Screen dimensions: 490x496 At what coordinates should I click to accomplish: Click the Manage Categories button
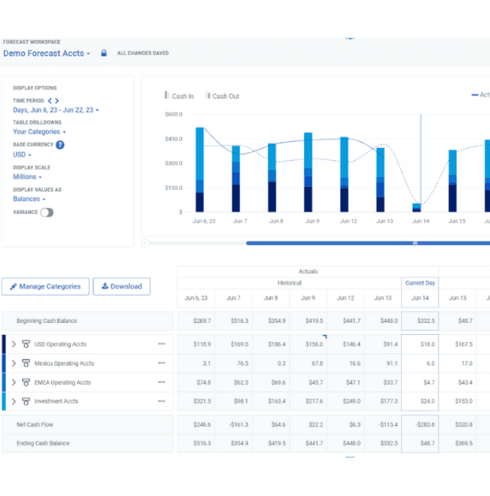pyautogui.click(x=45, y=287)
